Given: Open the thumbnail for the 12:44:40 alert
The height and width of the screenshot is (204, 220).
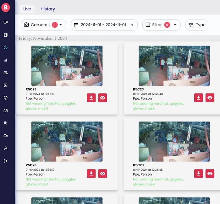Looking at the screenshot, I should click(174, 66).
